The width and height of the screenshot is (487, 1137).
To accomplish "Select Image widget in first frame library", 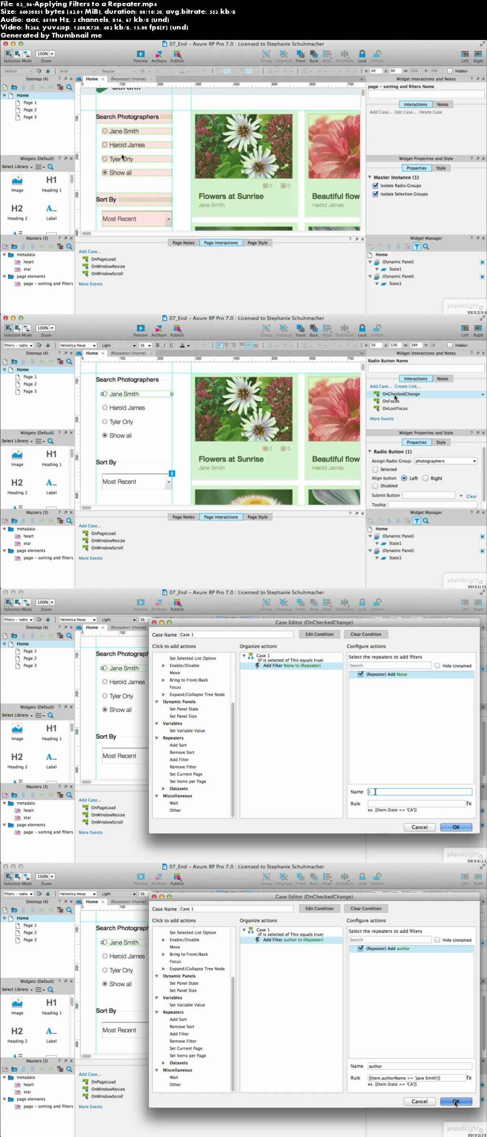I will coord(17,183).
